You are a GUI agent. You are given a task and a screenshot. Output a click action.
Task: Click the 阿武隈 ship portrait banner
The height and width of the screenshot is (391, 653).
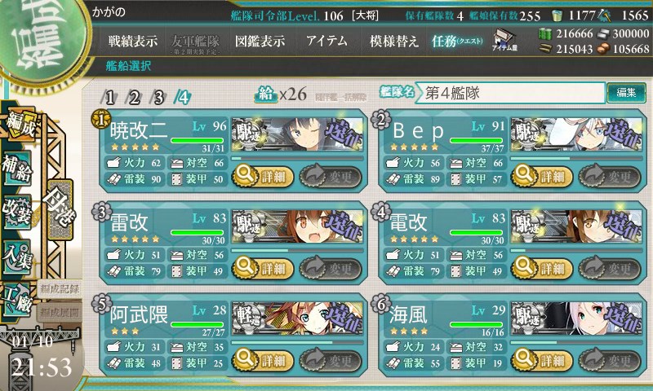click(x=297, y=319)
